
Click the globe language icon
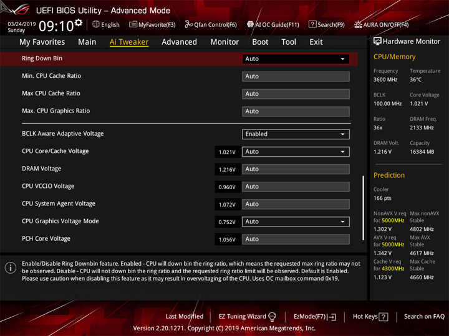pos(96,24)
